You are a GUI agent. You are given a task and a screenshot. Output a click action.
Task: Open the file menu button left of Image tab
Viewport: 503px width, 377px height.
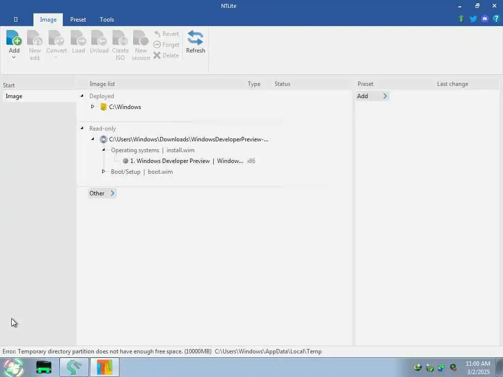pyautogui.click(x=16, y=20)
